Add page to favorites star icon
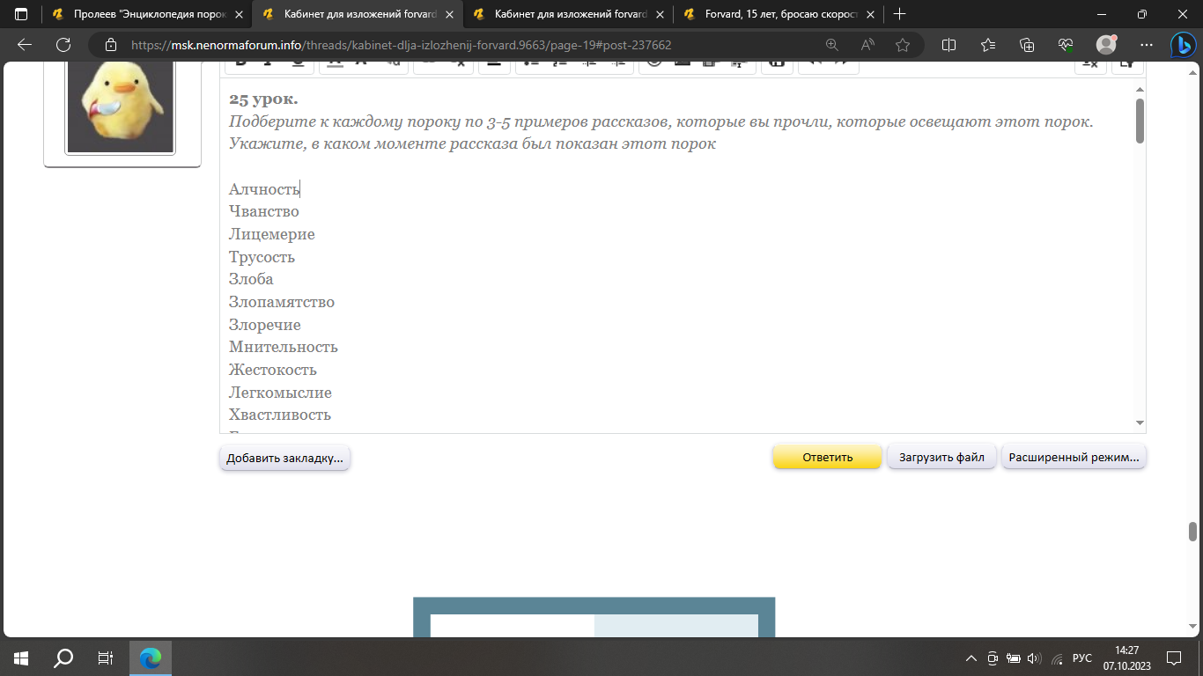The image size is (1203, 676). click(x=903, y=45)
